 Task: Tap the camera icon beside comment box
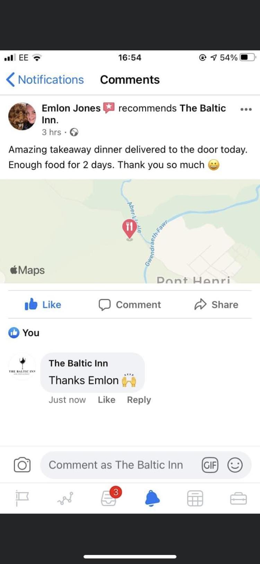(22, 465)
